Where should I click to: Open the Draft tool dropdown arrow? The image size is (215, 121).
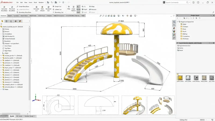(x=88, y=9)
